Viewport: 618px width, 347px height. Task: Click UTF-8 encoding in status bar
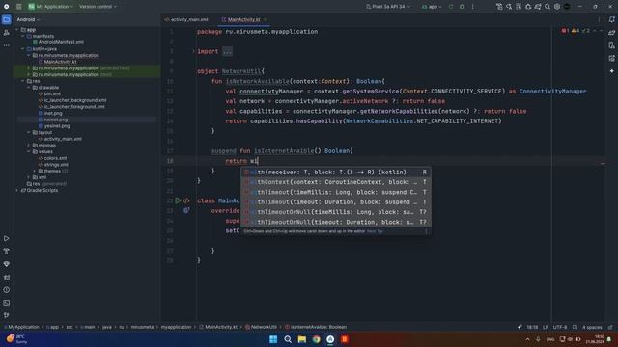point(560,327)
